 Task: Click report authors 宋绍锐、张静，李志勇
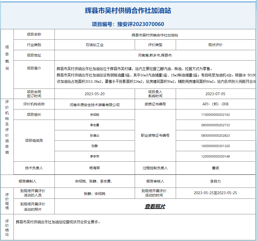pyautogui.click(x=93, y=181)
